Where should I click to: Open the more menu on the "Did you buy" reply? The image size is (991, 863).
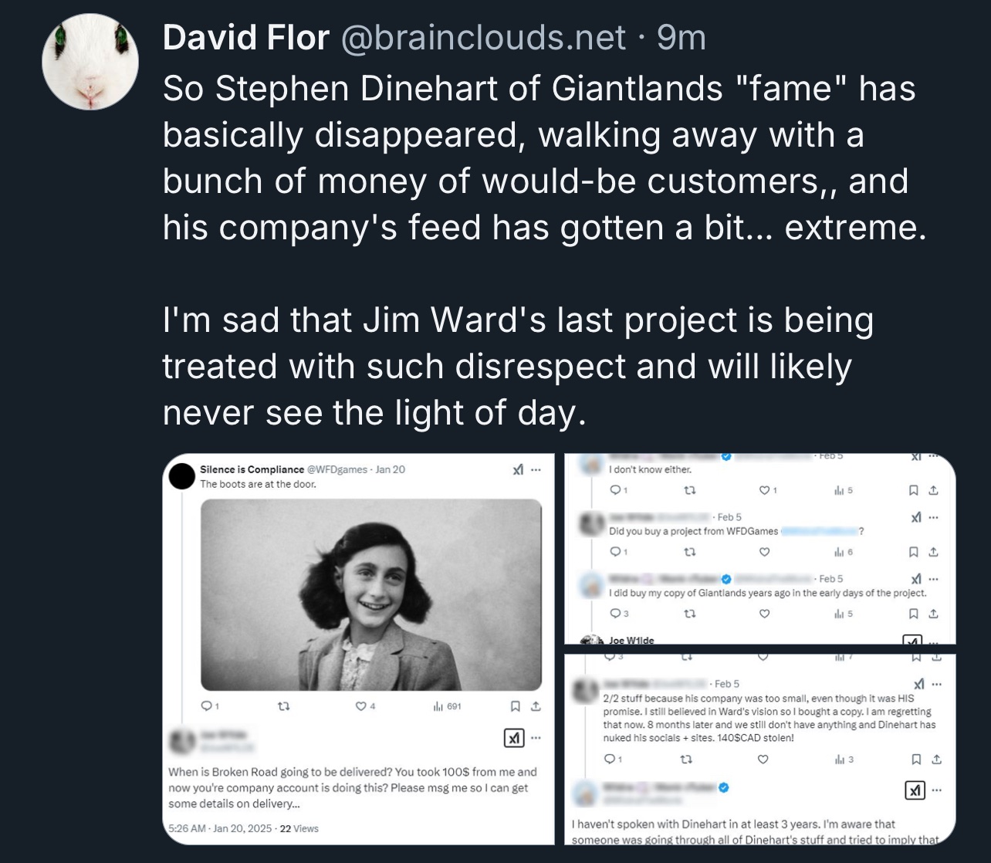[x=933, y=517]
